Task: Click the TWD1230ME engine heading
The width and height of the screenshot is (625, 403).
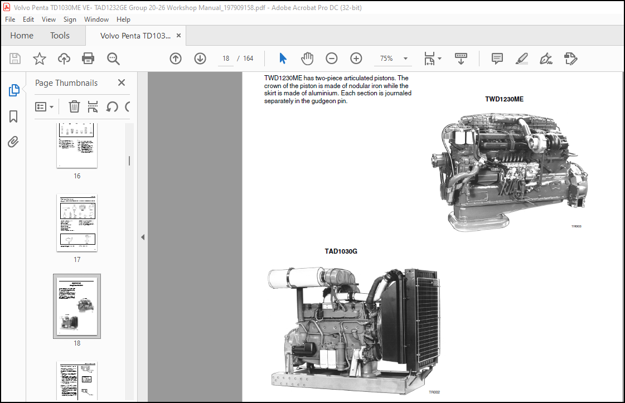Action: click(x=504, y=99)
